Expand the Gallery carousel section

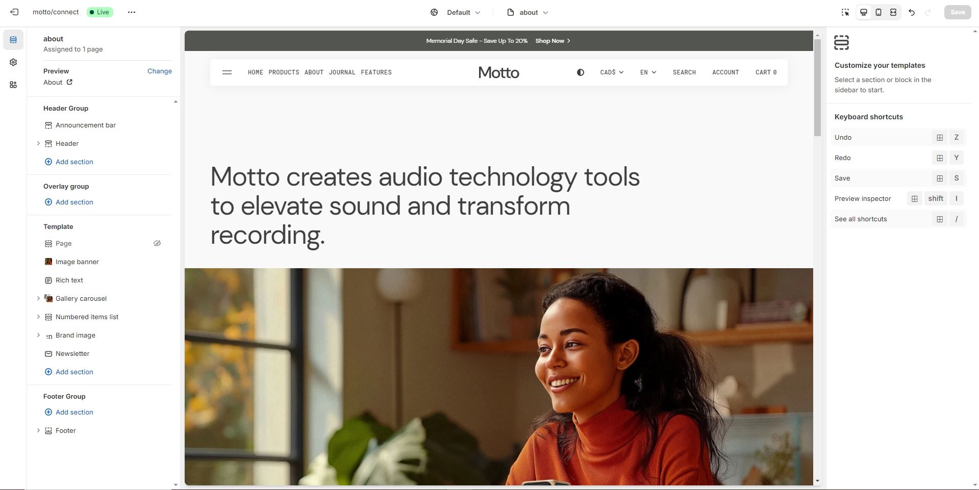38,298
